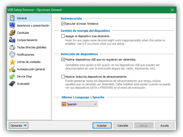Enable Apagar el dispositivo tras detenerlo

[x=63, y=36]
